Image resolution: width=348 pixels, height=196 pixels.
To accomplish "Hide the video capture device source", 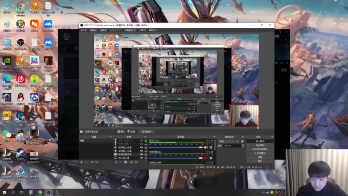I will [141, 154].
